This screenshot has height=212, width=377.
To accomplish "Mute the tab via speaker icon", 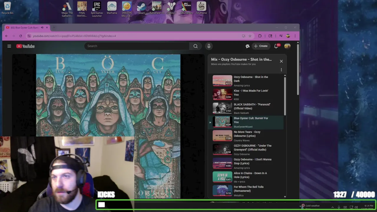I will coord(42,27).
